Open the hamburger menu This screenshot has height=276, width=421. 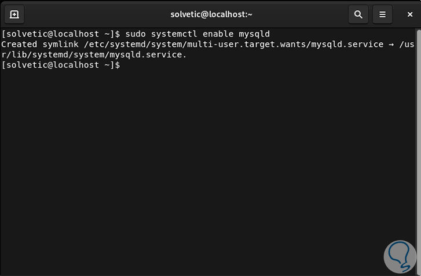click(x=382, y=14)
